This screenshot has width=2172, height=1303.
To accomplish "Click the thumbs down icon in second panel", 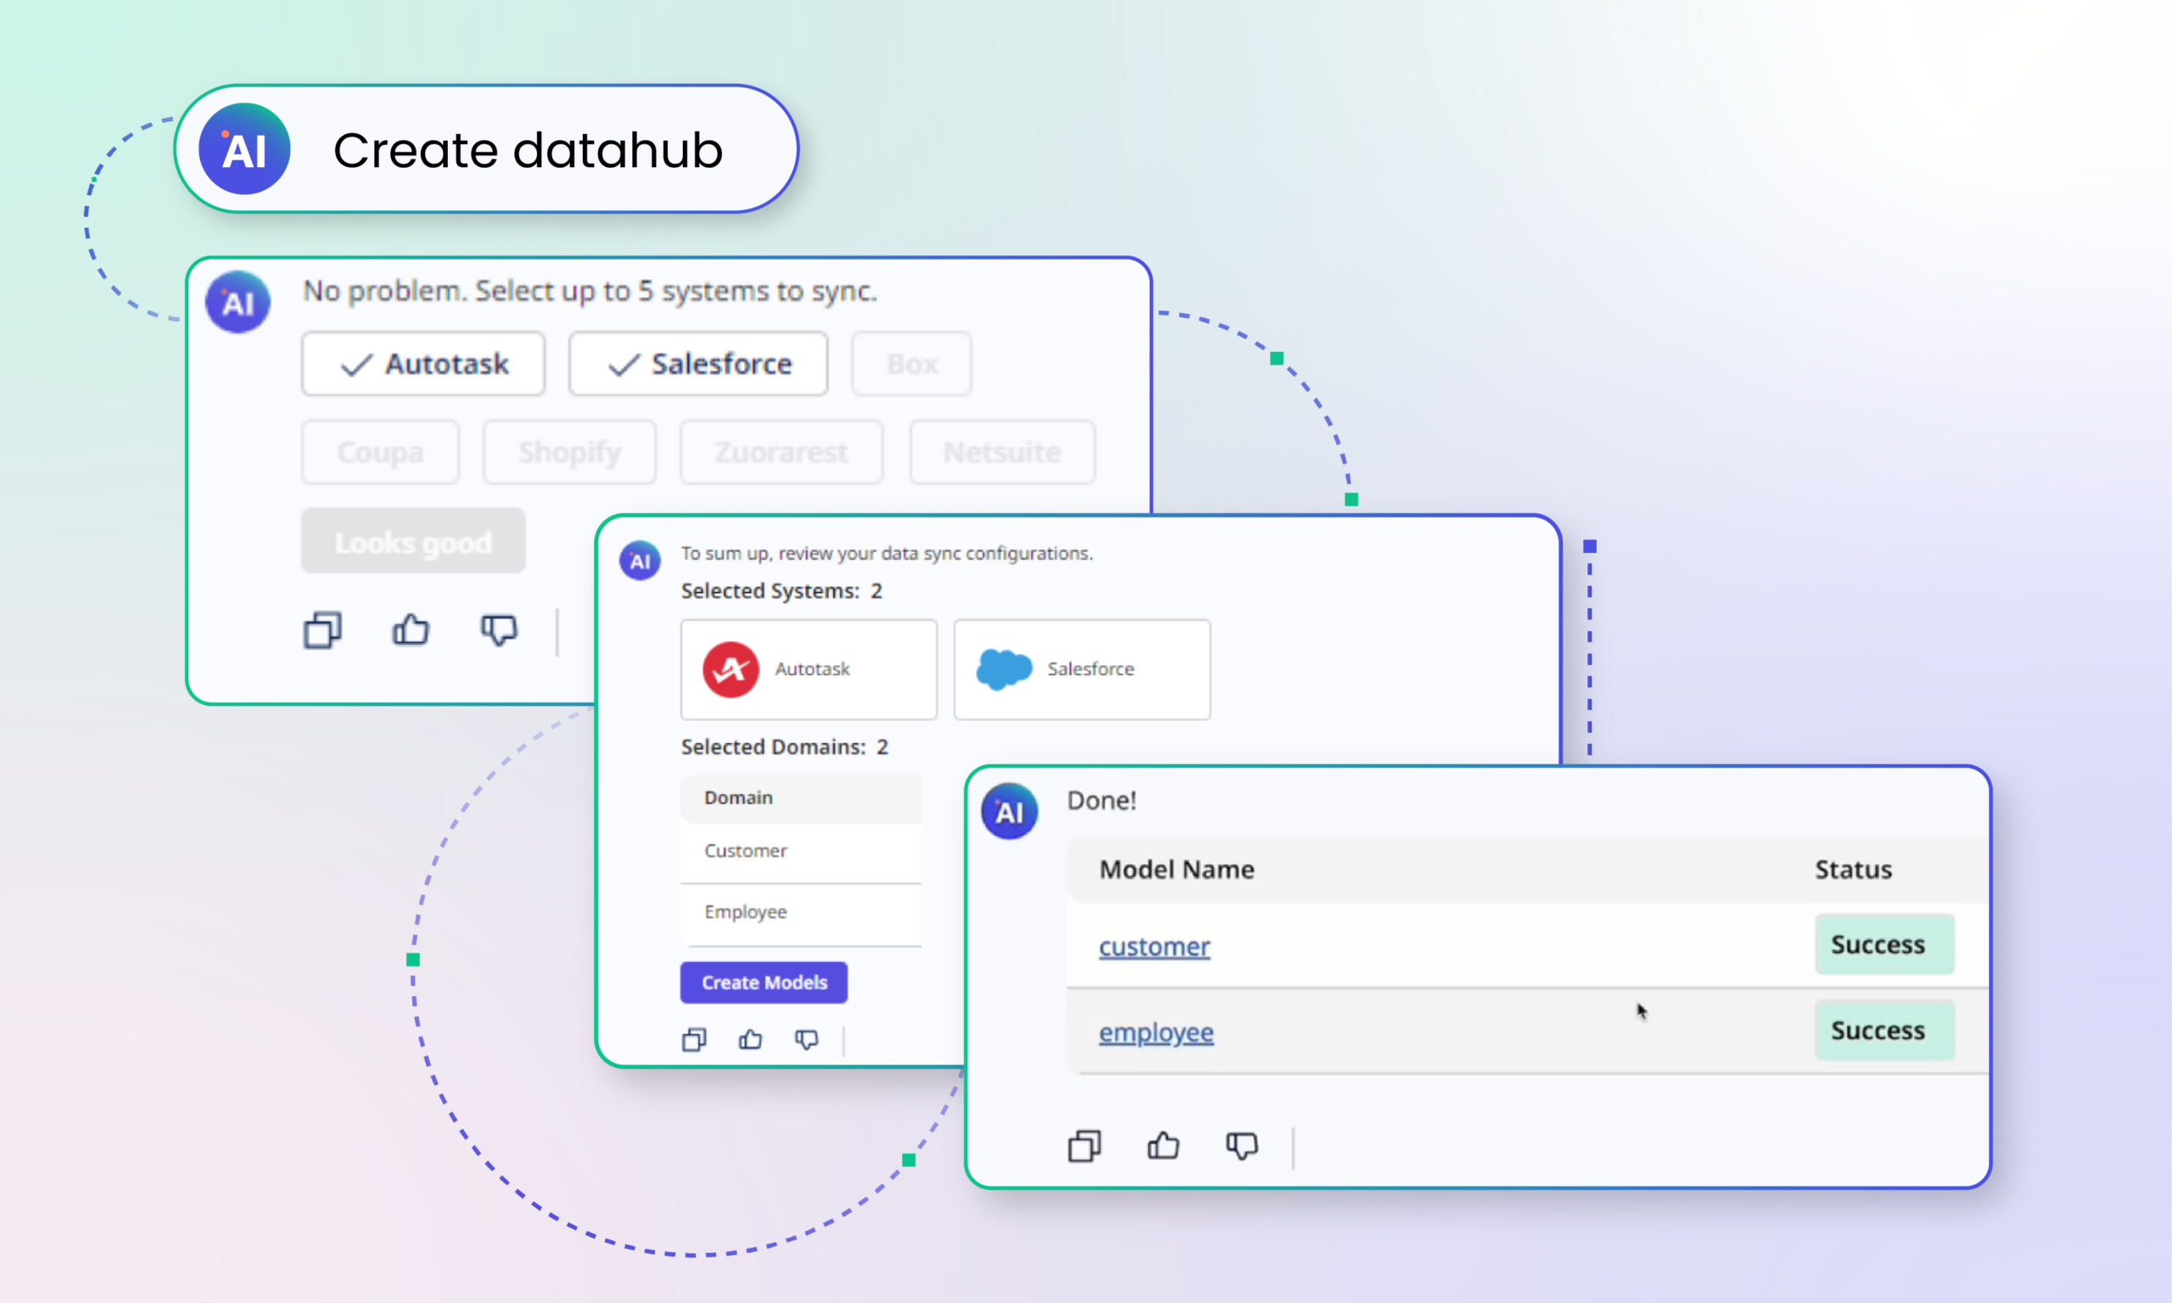I will tap(807, 1039).
